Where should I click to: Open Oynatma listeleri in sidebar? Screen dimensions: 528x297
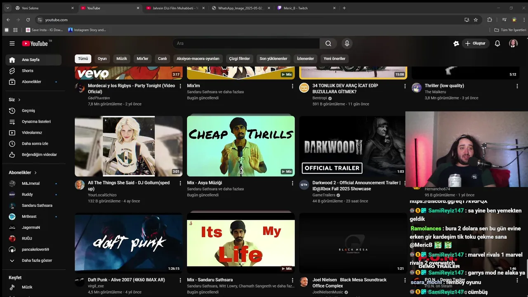33,122
